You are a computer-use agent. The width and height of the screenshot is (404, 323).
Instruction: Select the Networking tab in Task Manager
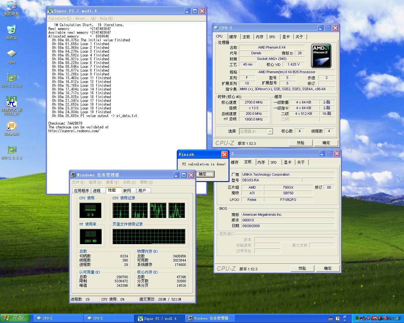[127, 191]
